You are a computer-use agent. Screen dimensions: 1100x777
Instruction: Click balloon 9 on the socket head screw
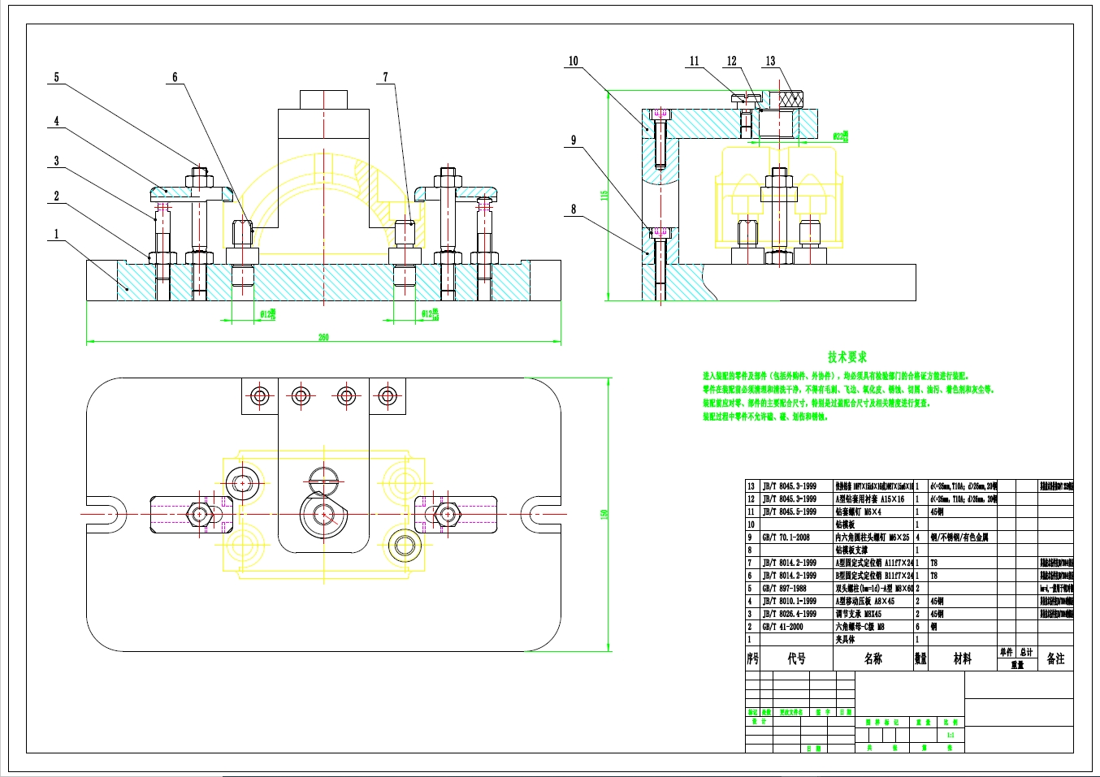(574, 139)
